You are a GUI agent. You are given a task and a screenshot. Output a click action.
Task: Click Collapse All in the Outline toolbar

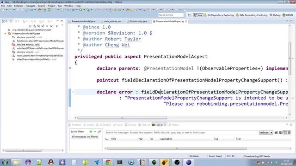tap(30, 26)
